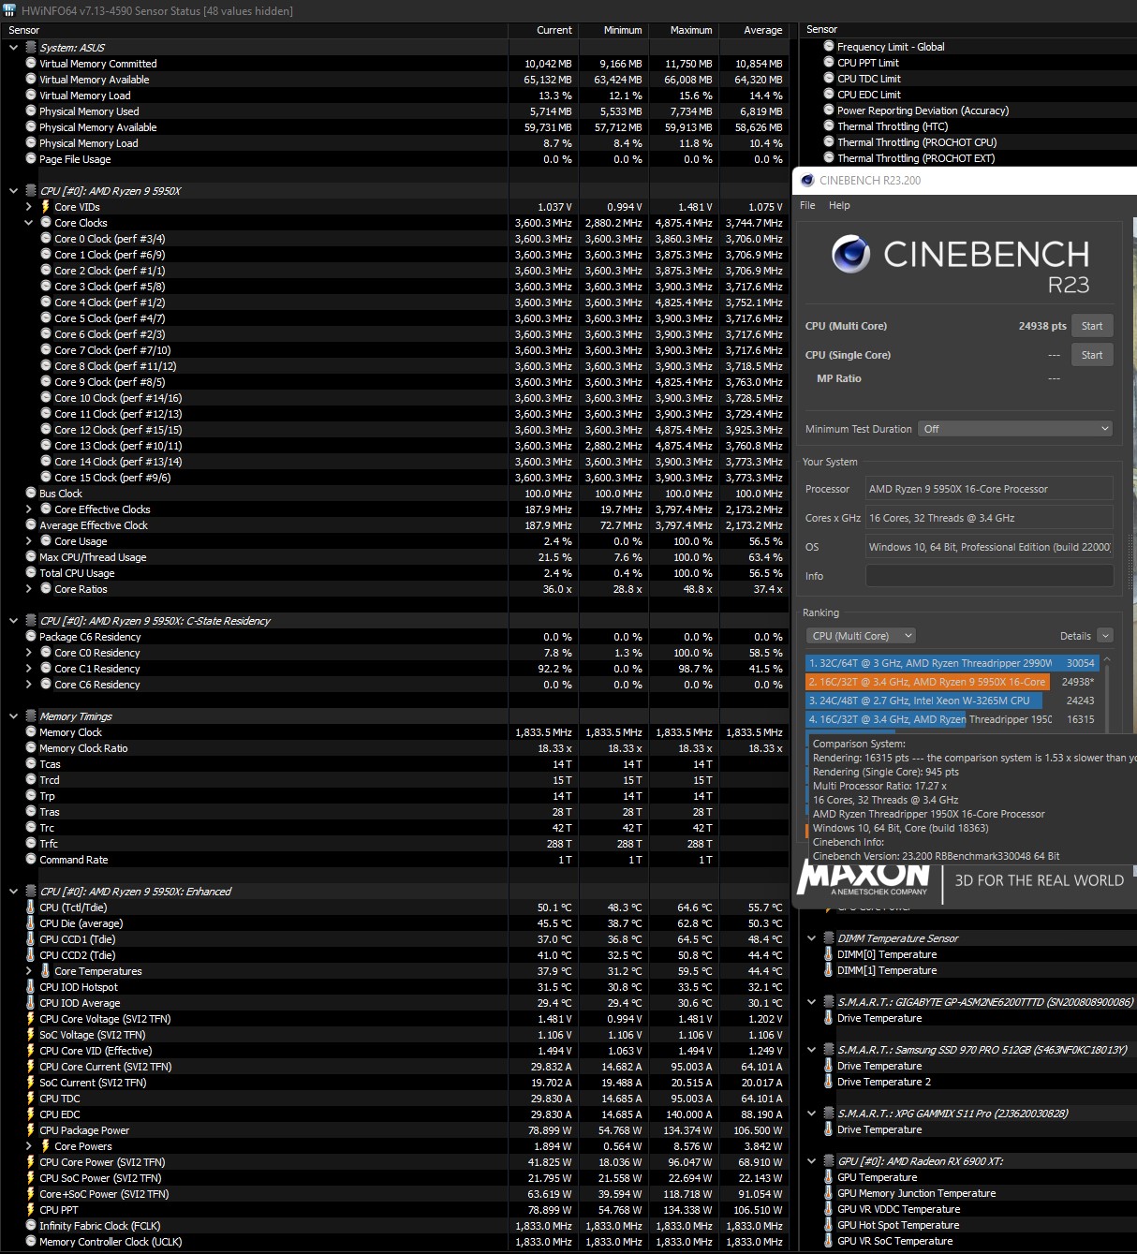This screenshot has width=1137, height=1254.
Task: Collapse the GPU [#0]: AMD Radeon RX 6900 XT group
Action: (811, 1161)
